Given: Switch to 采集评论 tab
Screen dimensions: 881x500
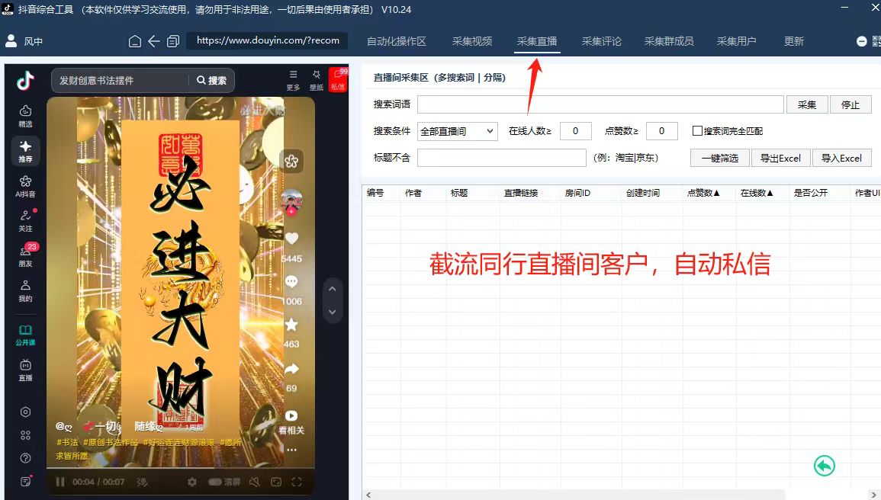Looking at the screenshot, I should pos(601,41).
